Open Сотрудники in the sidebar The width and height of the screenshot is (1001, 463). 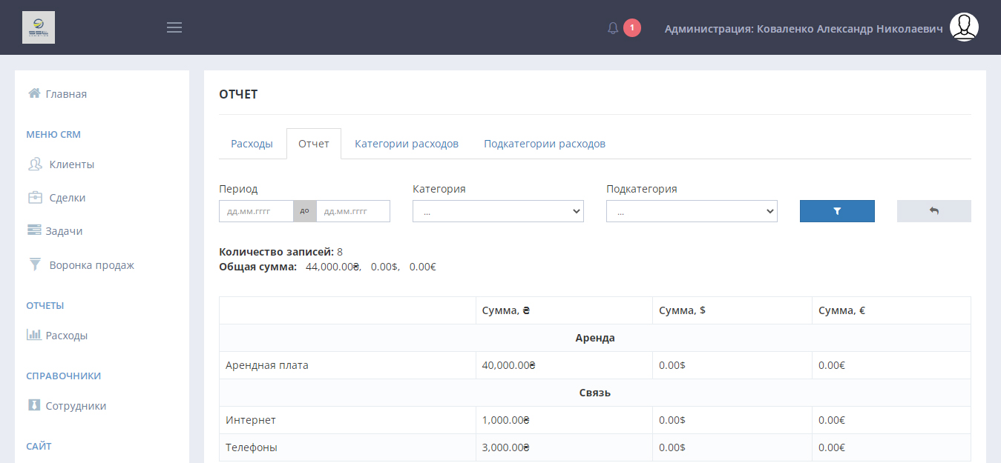(x=76, y=406)
